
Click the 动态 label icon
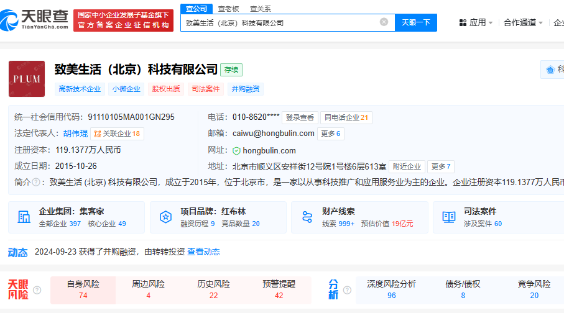pos(17,253)
